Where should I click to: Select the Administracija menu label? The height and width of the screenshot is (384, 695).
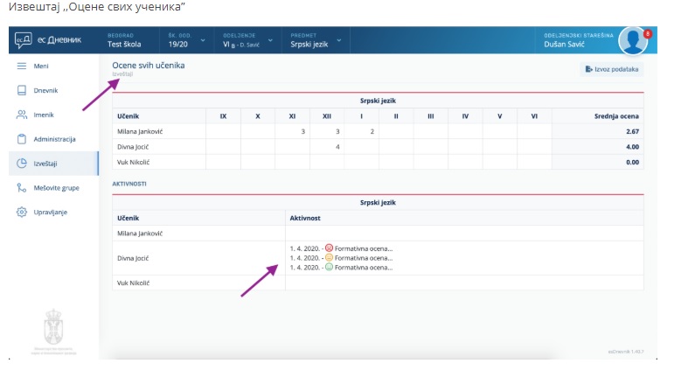click(x=54, y=139)
